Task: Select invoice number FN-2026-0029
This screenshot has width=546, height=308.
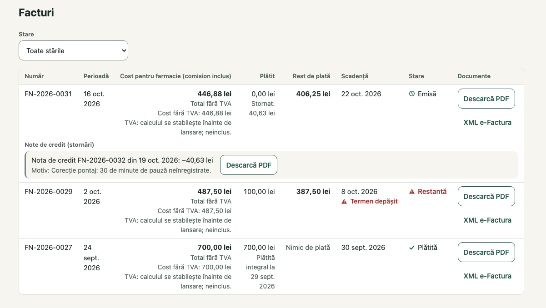Action: pyautogui.click(x=48, y=192)
